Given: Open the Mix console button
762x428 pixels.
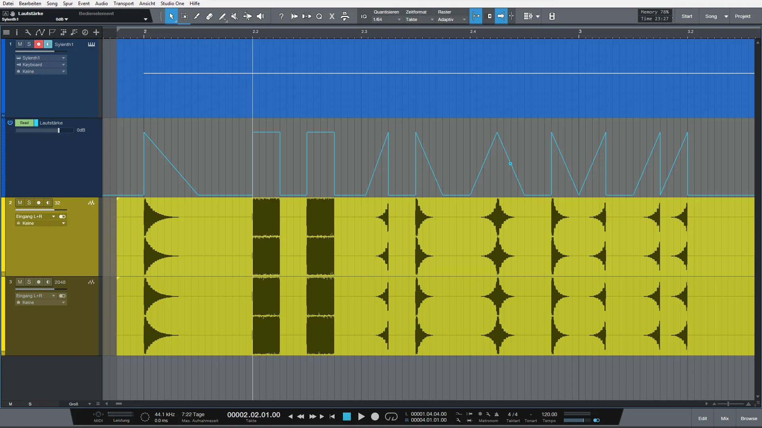Looking at the screenshot, I should (725, 418).
